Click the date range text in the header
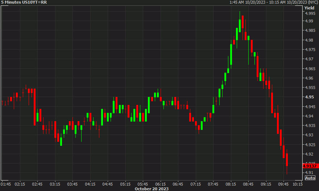 click(274, 2)
